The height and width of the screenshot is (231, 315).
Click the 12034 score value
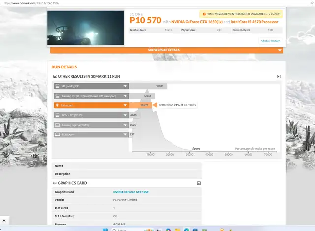coord(147,96)
